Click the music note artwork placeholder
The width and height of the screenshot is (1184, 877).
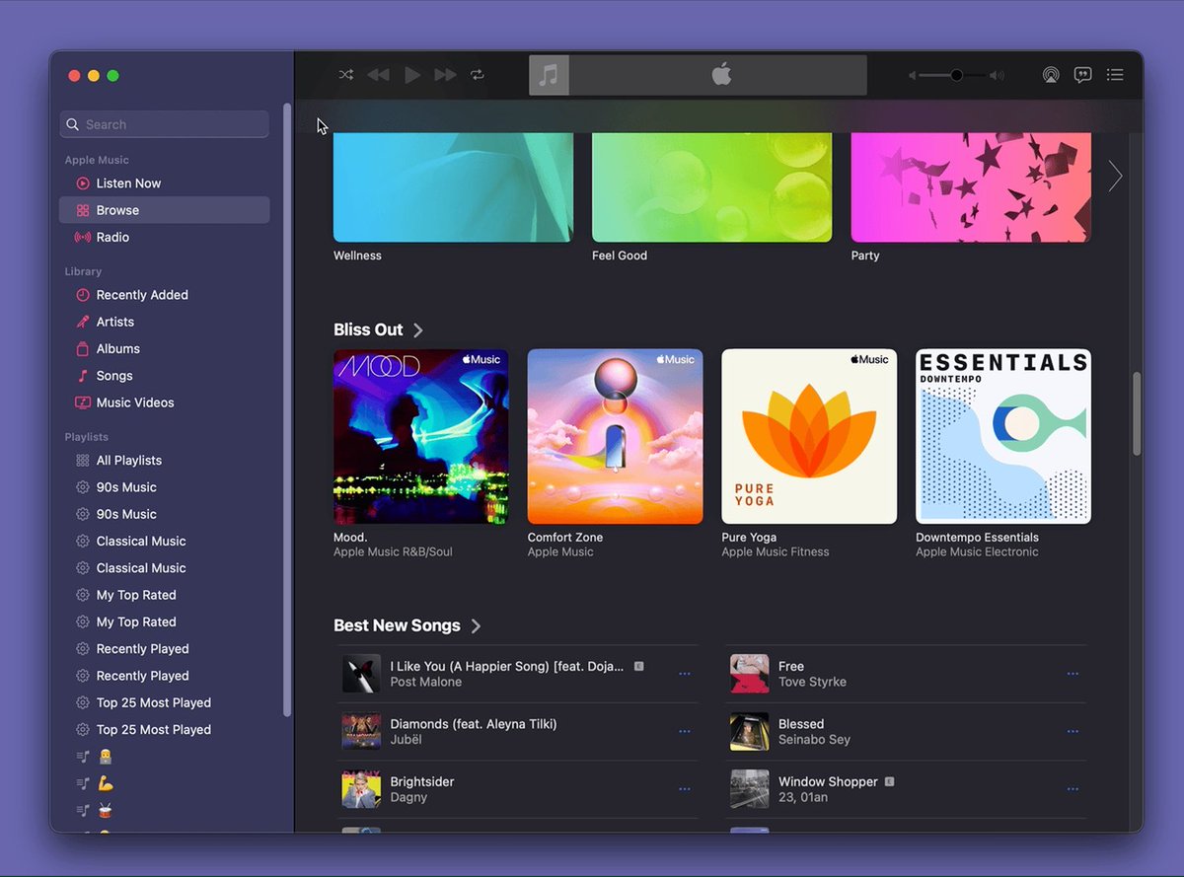pos(550,75)
